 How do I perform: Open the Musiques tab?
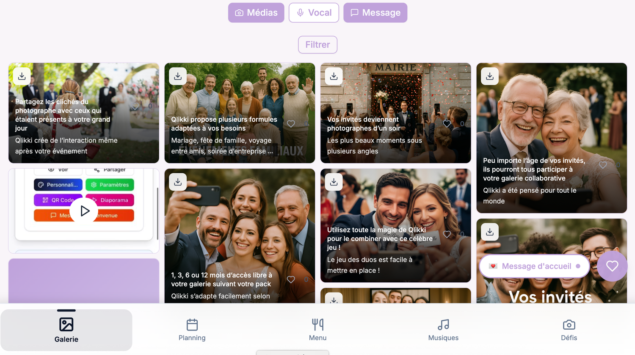pyautogui.click(x=443, y=330)
